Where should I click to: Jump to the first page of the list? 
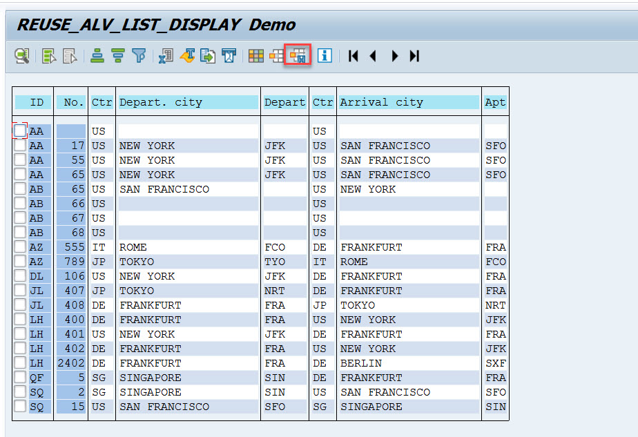tap(353, 56)
